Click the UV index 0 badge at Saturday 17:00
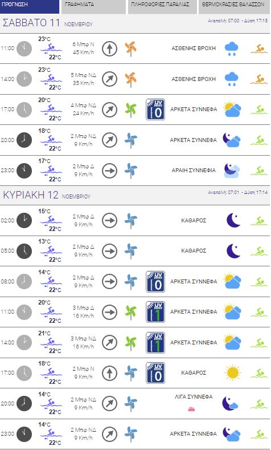Viewport: 271px width, 450px height. click(x=155, y=110)
